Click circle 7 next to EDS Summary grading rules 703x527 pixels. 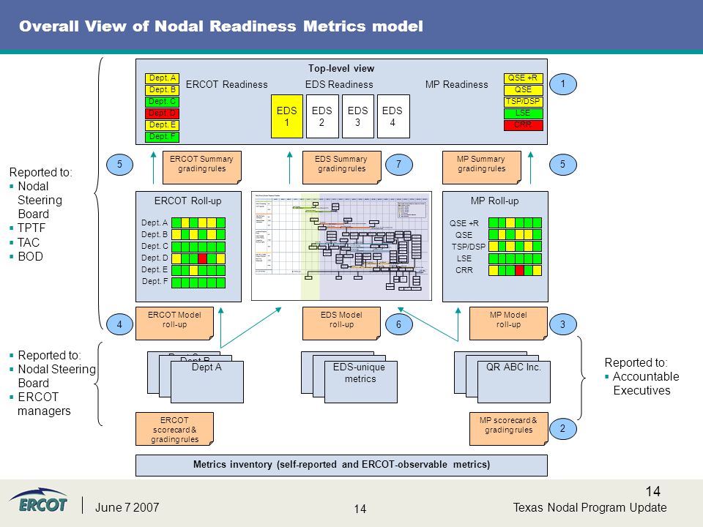pos(398,165)
